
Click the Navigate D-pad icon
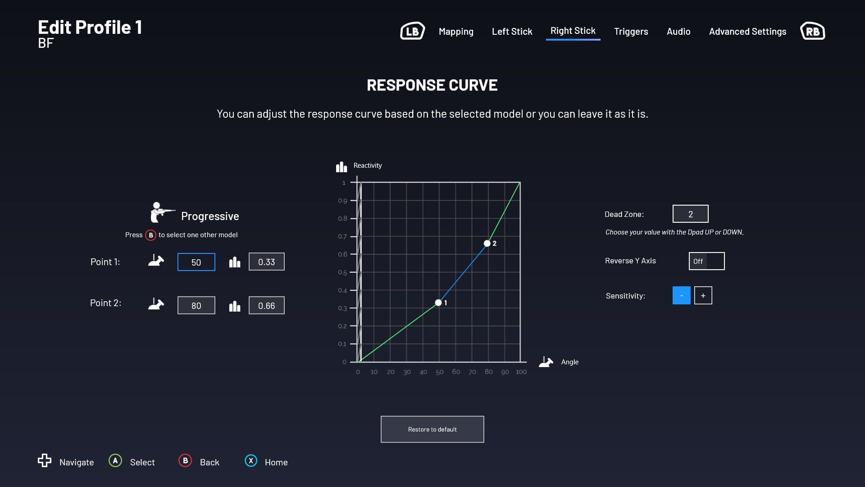click(x=45, y=460)
